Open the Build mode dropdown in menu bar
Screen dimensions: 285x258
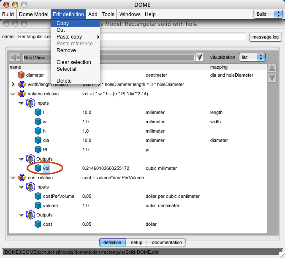click(268, 14)
